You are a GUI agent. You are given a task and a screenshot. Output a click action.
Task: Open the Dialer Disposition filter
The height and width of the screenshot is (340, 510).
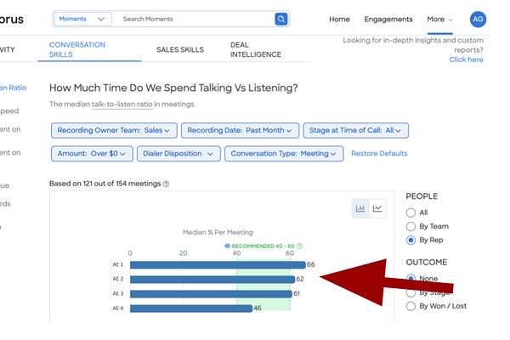tap(178, 154)
